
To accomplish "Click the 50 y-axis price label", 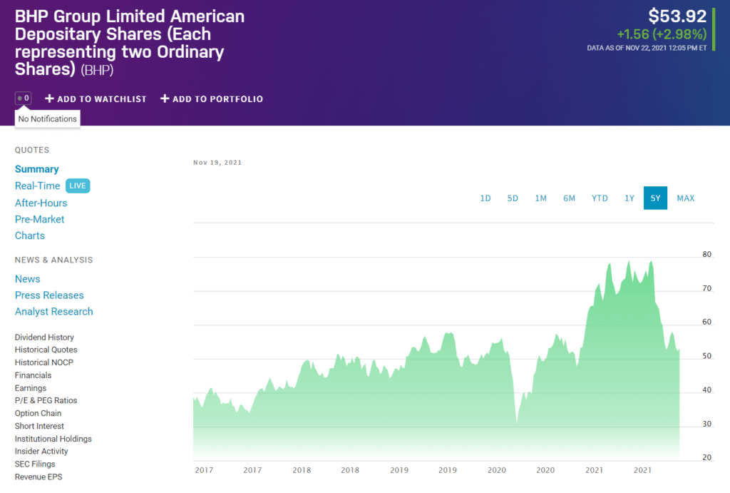I will (706, 356).
